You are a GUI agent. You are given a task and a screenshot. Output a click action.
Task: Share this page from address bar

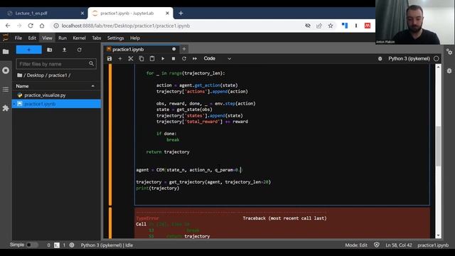[x=319, y=26]
